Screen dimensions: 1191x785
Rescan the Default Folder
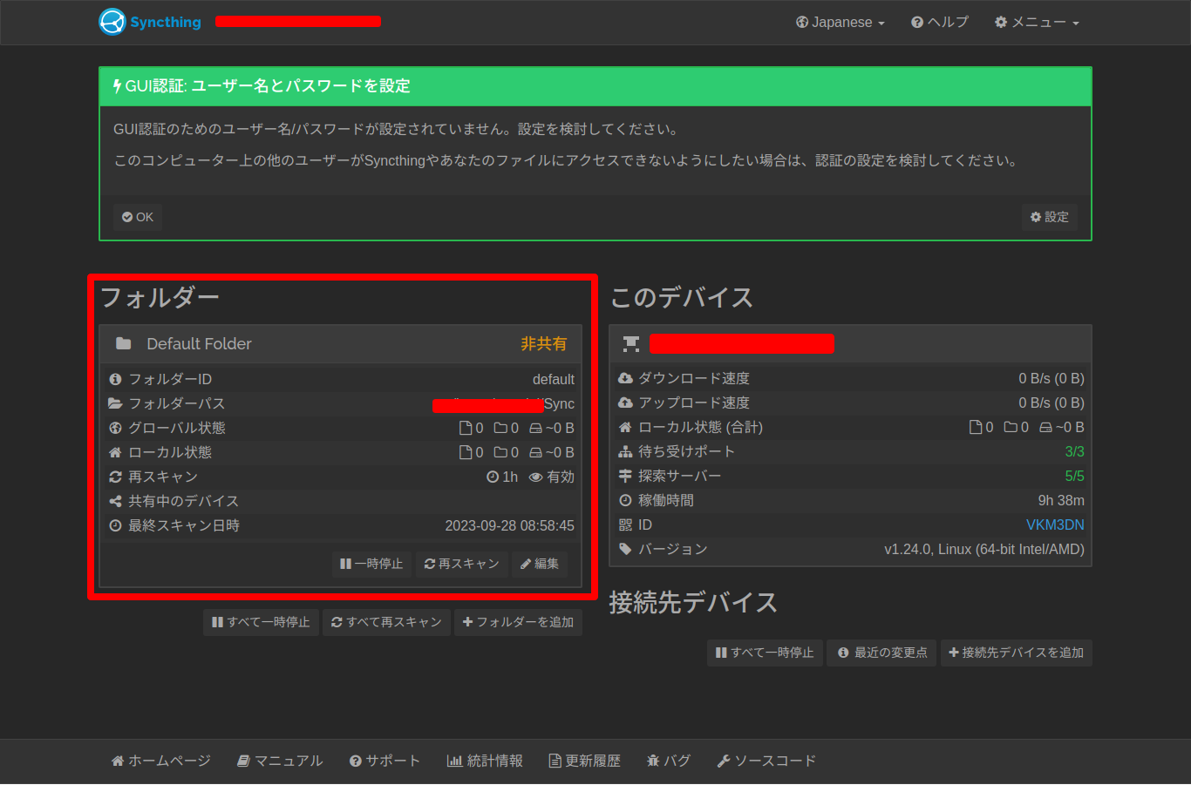click(x=461, y=564)
